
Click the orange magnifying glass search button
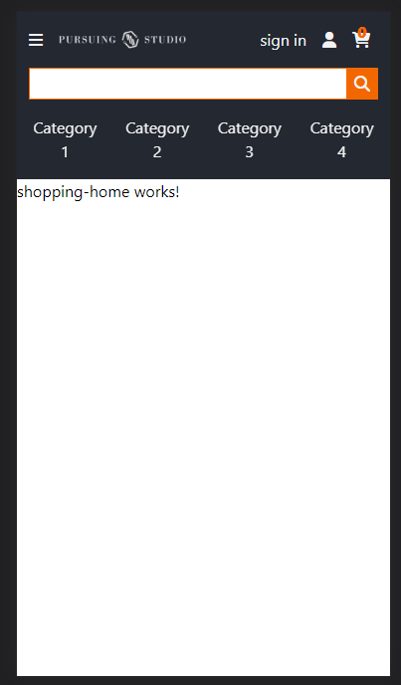point(362,84)
